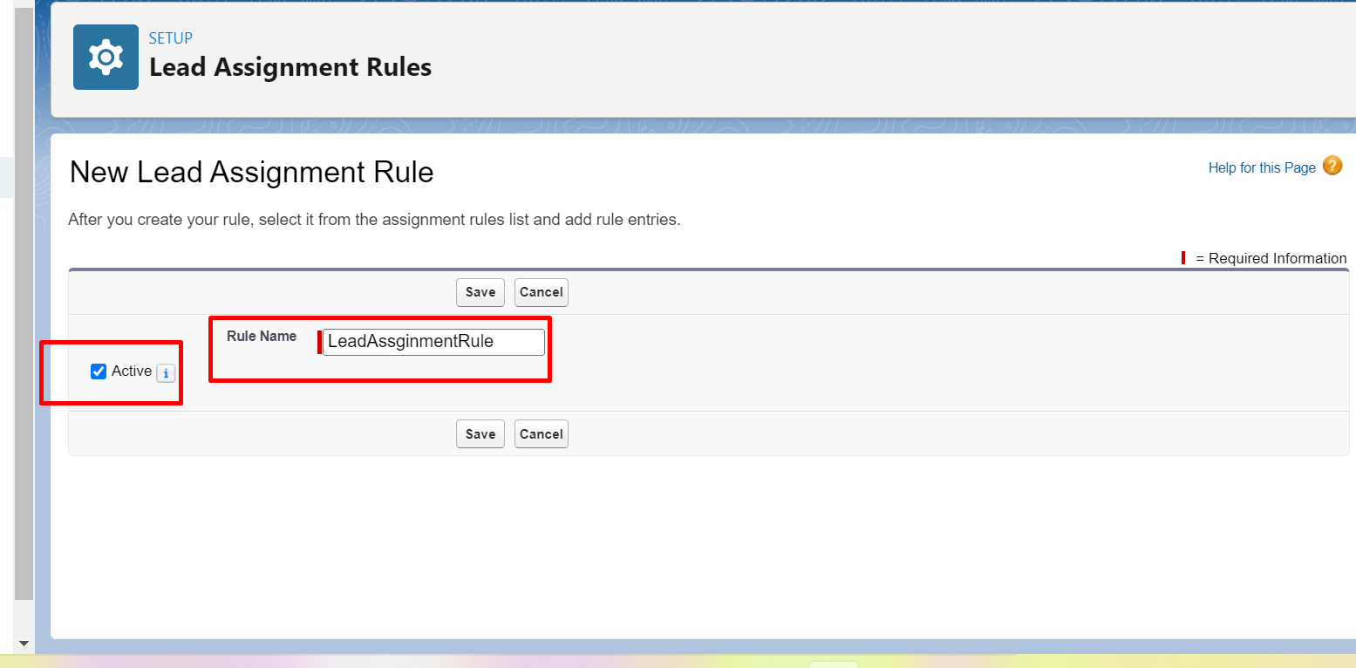Click the New Lead Assignment Rule heading

[x=251, y=172]
